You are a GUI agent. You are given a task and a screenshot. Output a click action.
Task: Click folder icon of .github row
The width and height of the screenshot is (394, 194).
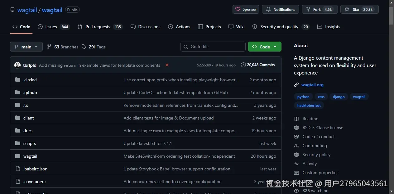click(18, 92)
